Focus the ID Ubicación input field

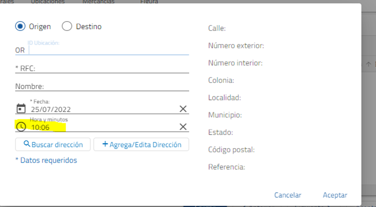pyautogui.click(x=109, y=50)
